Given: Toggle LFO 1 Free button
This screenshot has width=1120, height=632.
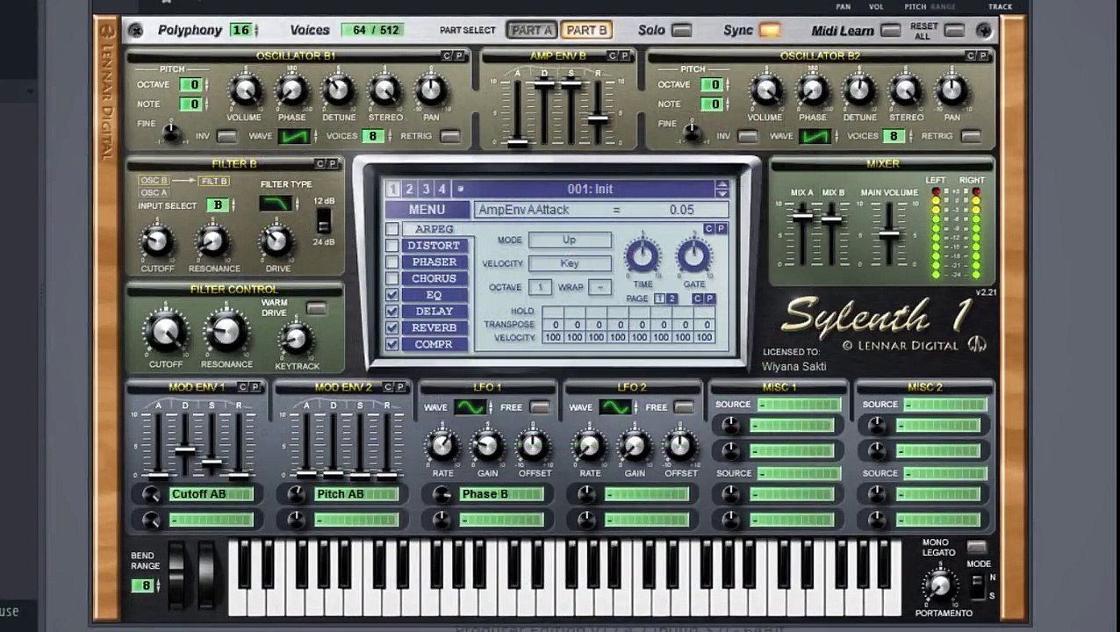Looking at the screenshot, I should tap(540, 407).
